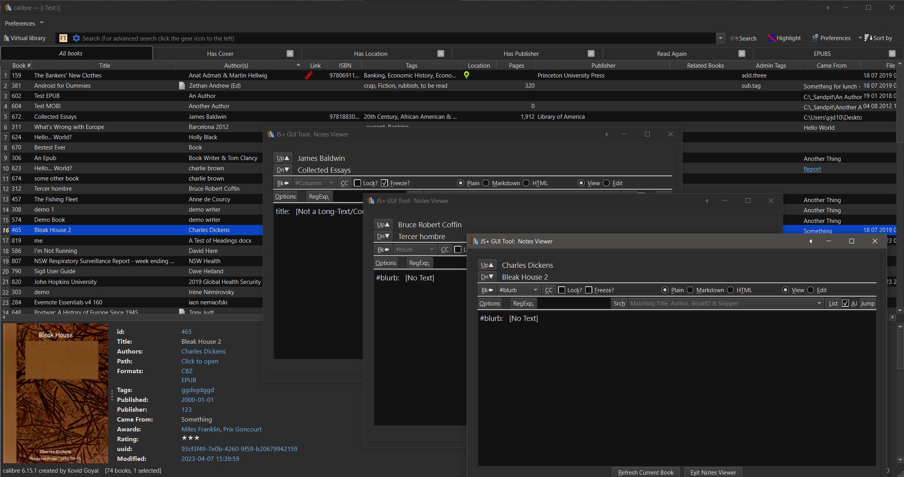This screenshot has height=477, width=904.
Task: Click the Exit Notes Viewer button
Action: pyautogui.click(x=713, y=472)
